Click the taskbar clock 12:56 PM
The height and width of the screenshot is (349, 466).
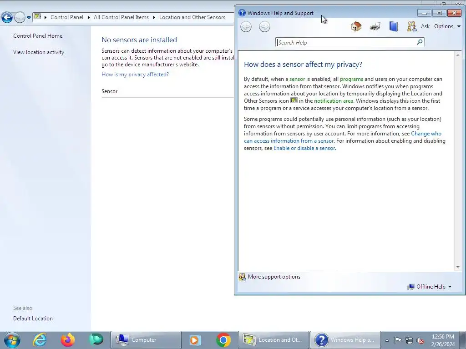[443, 337]
